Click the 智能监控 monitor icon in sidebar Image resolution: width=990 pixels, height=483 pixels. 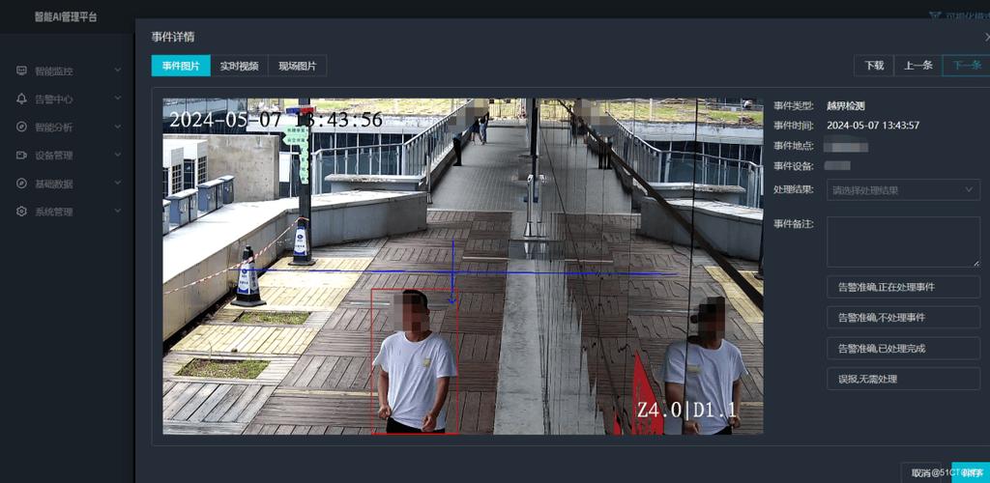pos(21,71)
